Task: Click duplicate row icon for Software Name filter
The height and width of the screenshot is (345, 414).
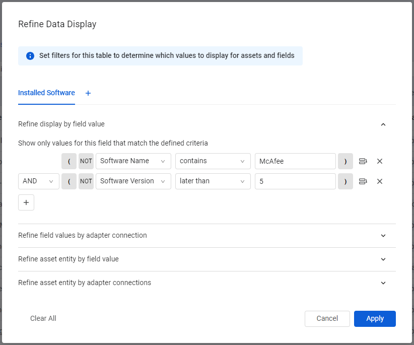Action: (x=363, y=161)
